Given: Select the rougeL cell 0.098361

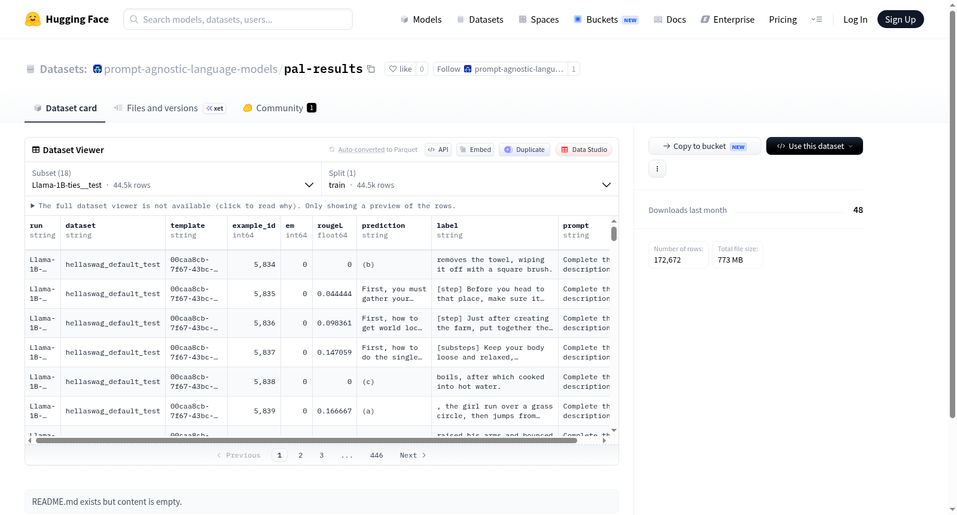Looking at the screenshot, I should click(x=335, y=323).
